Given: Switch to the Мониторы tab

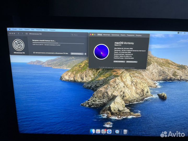Looking at the screenshot, I should coord(107,35).
